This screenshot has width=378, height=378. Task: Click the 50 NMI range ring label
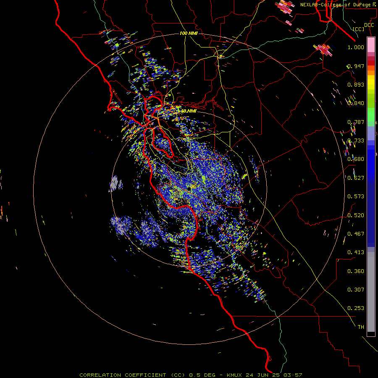click(x=189, y=111)
